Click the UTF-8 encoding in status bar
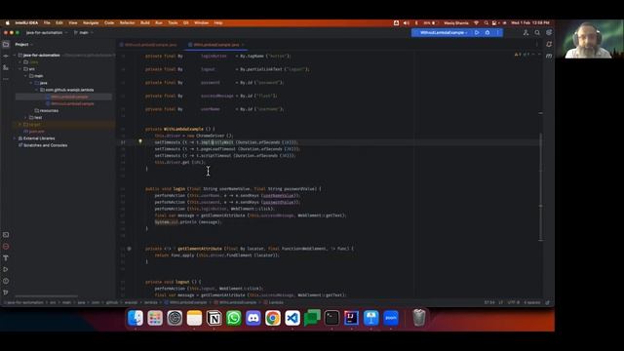This screenshot has height=351, width=624. [514, 302]
